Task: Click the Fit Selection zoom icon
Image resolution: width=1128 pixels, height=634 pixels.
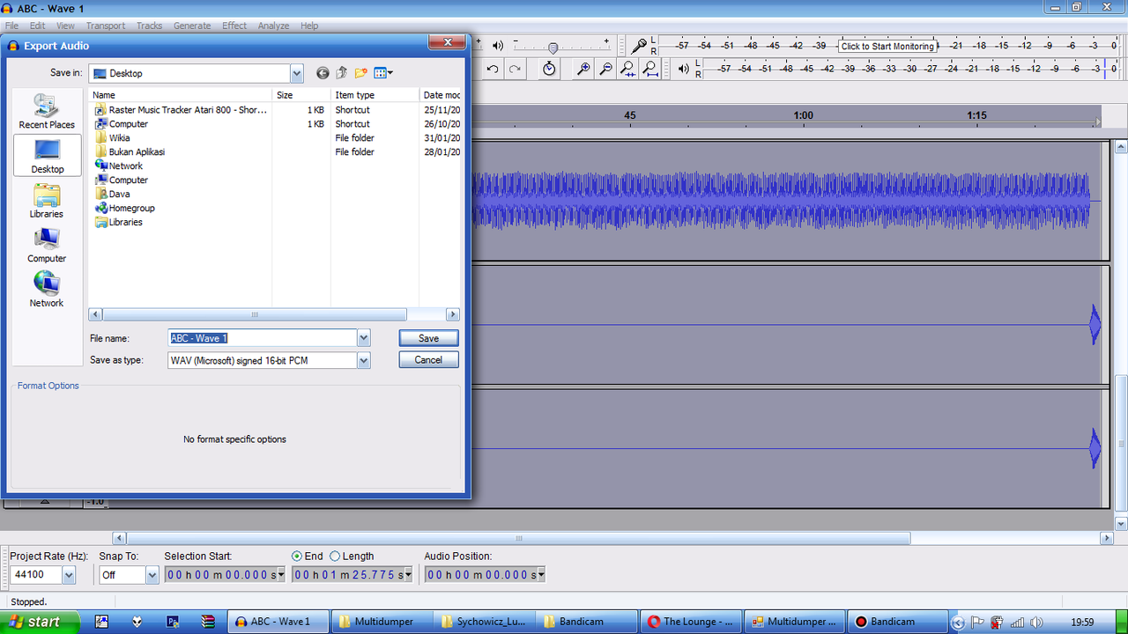Action: coord(627,69)
